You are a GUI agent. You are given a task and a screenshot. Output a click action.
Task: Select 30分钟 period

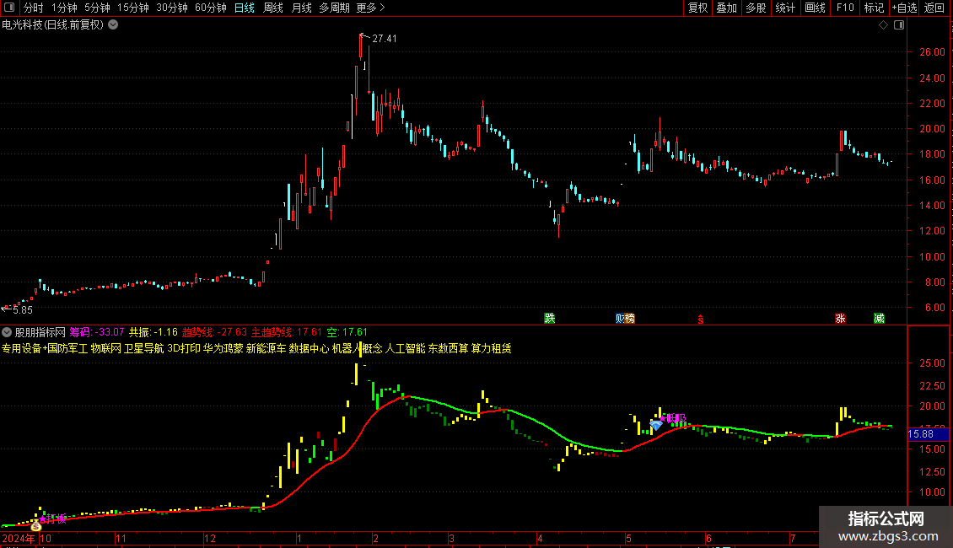[x=171, y=8]
